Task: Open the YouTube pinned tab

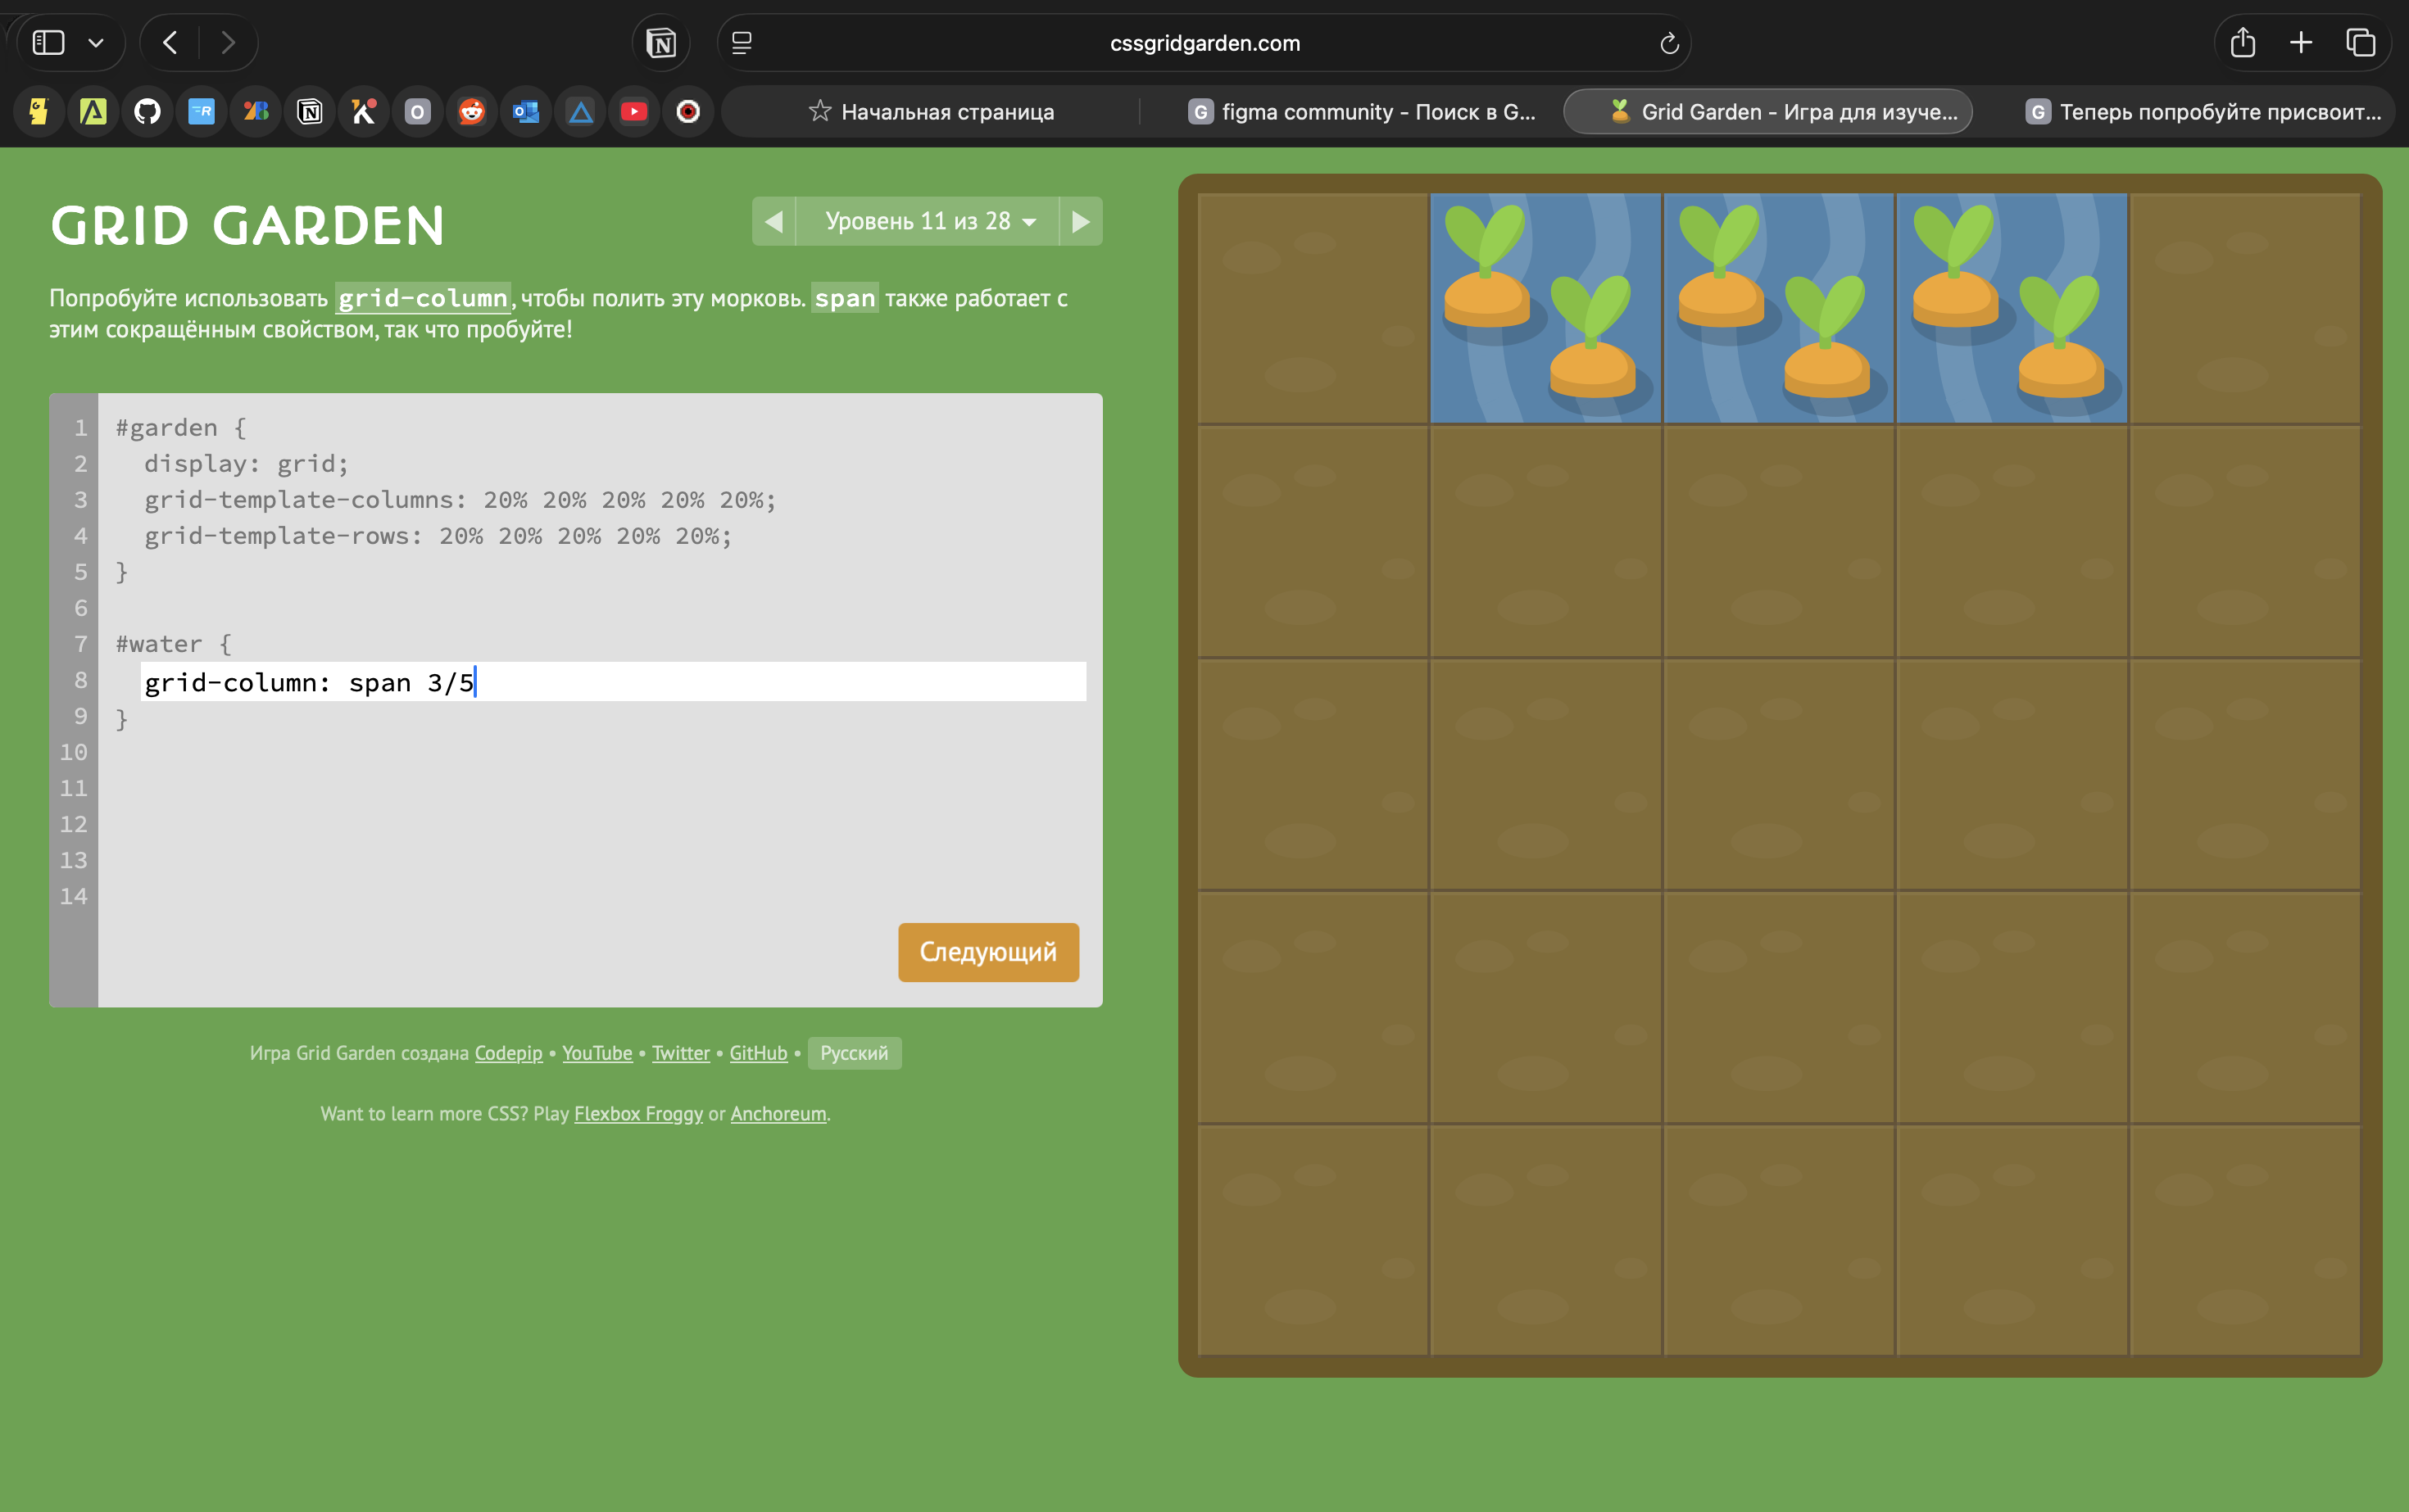Action: coord(633,111)
